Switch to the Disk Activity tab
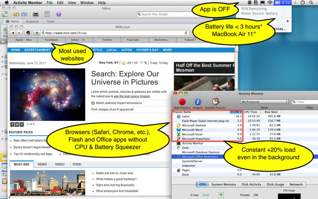 251,184
